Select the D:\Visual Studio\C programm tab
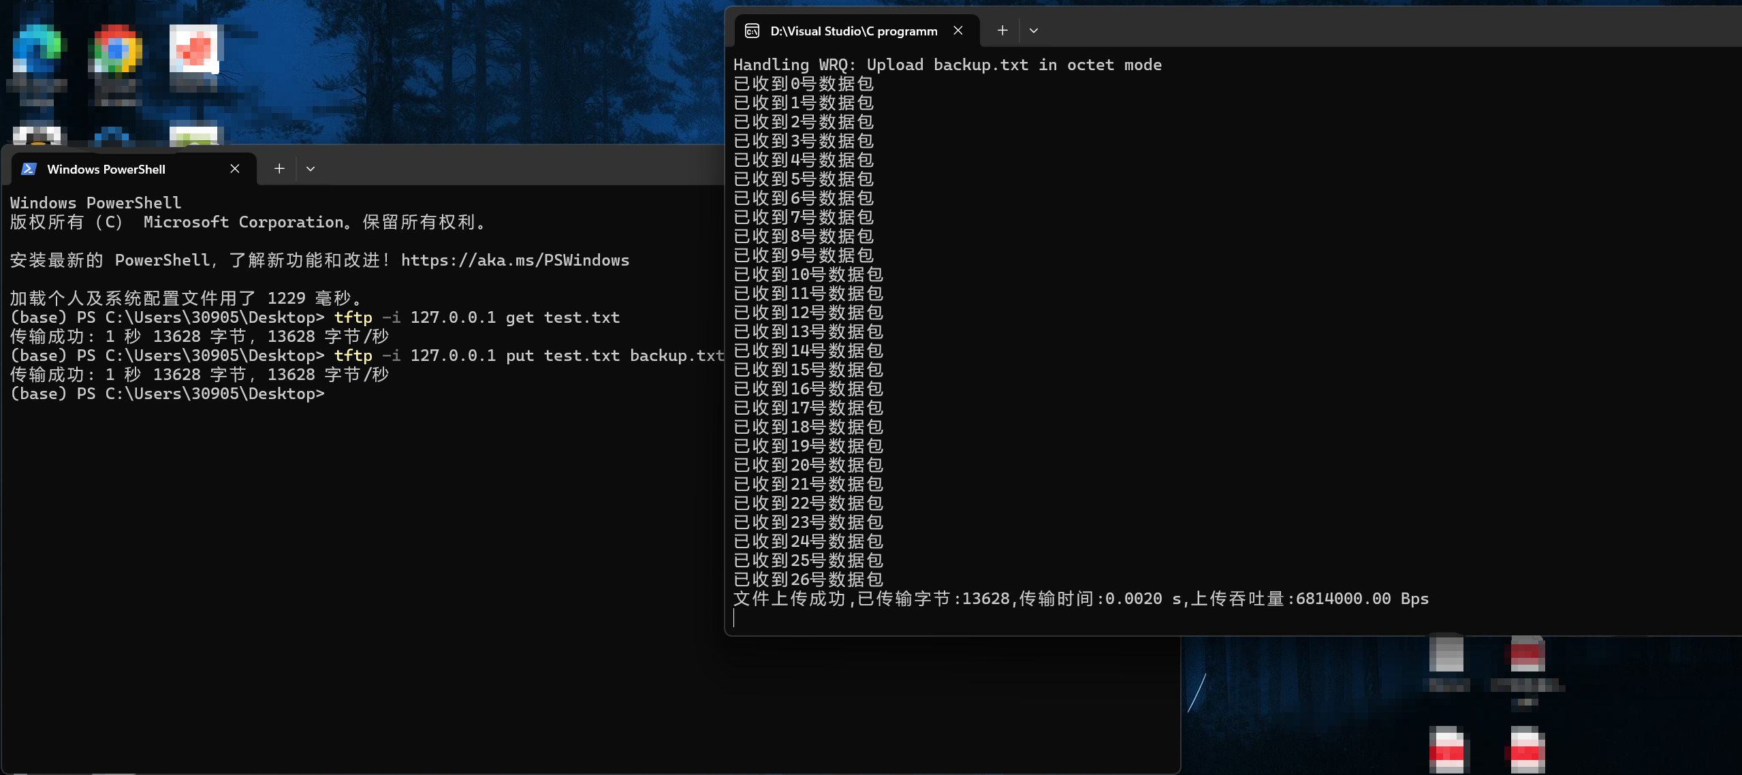This screenshot has width=1742, height=775. (853, 31)
